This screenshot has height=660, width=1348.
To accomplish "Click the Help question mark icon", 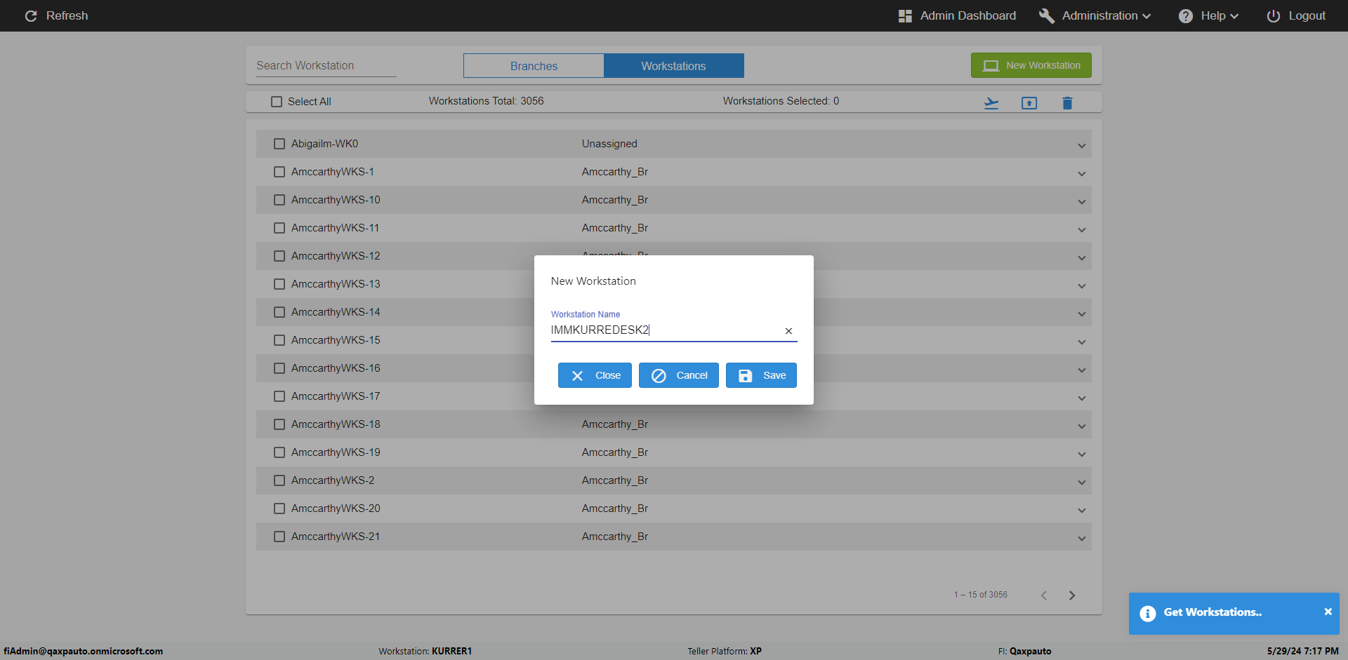I will (x=1185, y=15).
